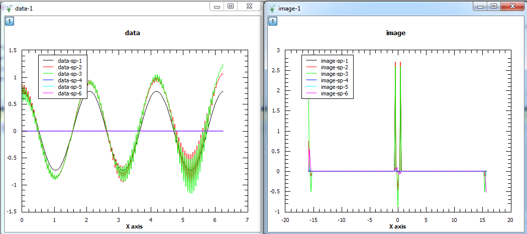Maximize the data-1 window
The width and height of the screenshot is (527, 234).
coord(231,7)
